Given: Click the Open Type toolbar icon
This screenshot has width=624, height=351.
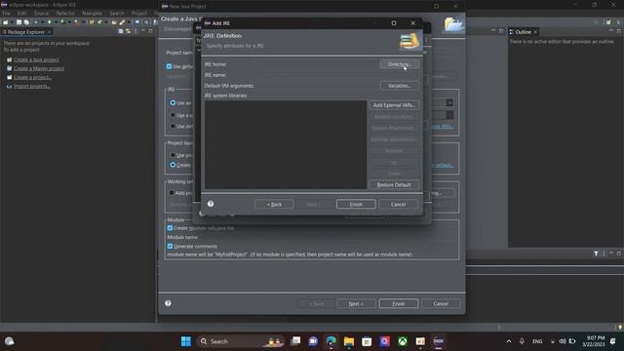Looking at the screenshot, I should coord(114,22).
